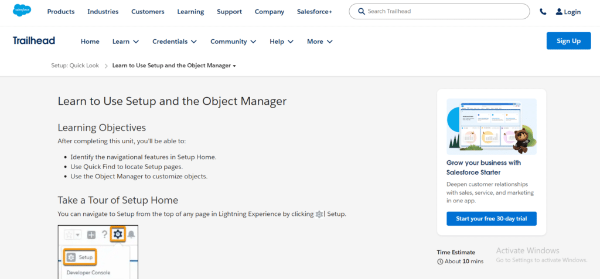Expand the Learn dropdown
The height and width of the screenshot is (279, 600).
[x=125, y=42]
